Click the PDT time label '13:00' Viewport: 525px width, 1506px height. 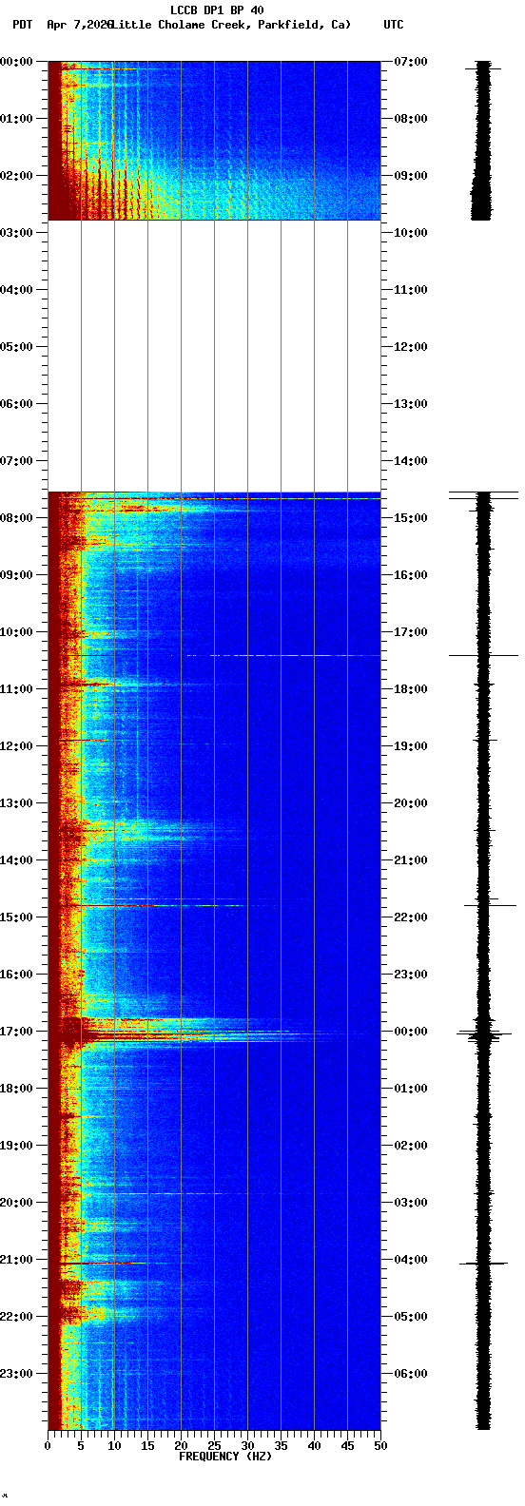click(x=15, y=802)
